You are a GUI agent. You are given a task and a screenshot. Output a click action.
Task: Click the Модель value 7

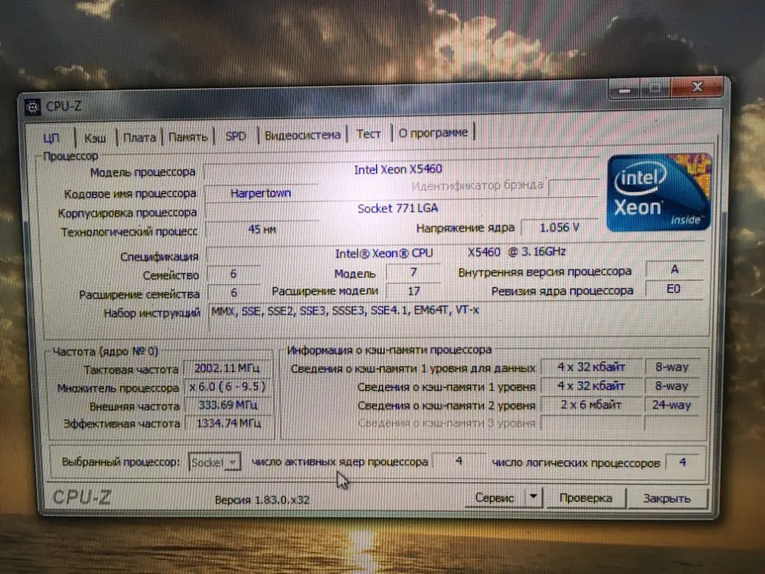point(413,272)
